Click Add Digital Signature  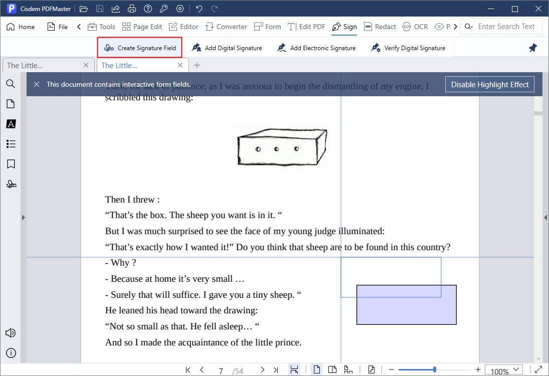(227, 48)
